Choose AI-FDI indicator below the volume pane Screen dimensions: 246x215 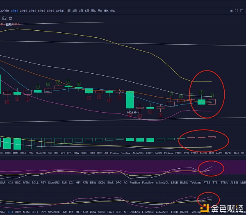tap(229, 153)
